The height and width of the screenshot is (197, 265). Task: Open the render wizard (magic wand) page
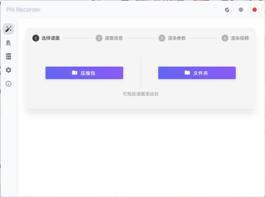click(8, 29)
